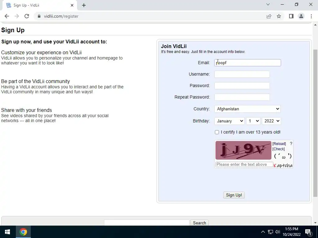Click the browser forward arrow
The image size is (318, 238).
pyautogui.click(x=17, y=16)
